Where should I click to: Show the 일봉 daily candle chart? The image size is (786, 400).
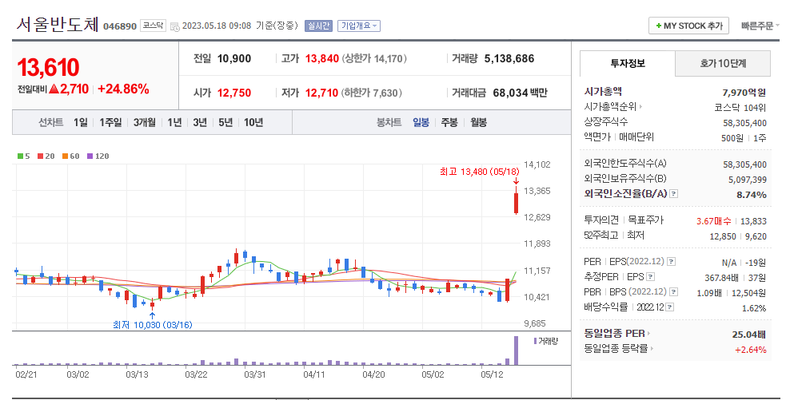(x=421, y=123)
